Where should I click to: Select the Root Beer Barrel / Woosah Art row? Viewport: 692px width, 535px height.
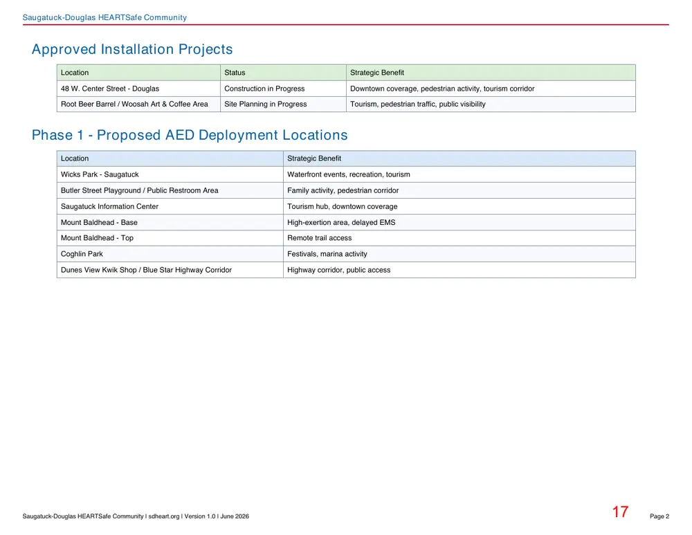coord(346,105)
